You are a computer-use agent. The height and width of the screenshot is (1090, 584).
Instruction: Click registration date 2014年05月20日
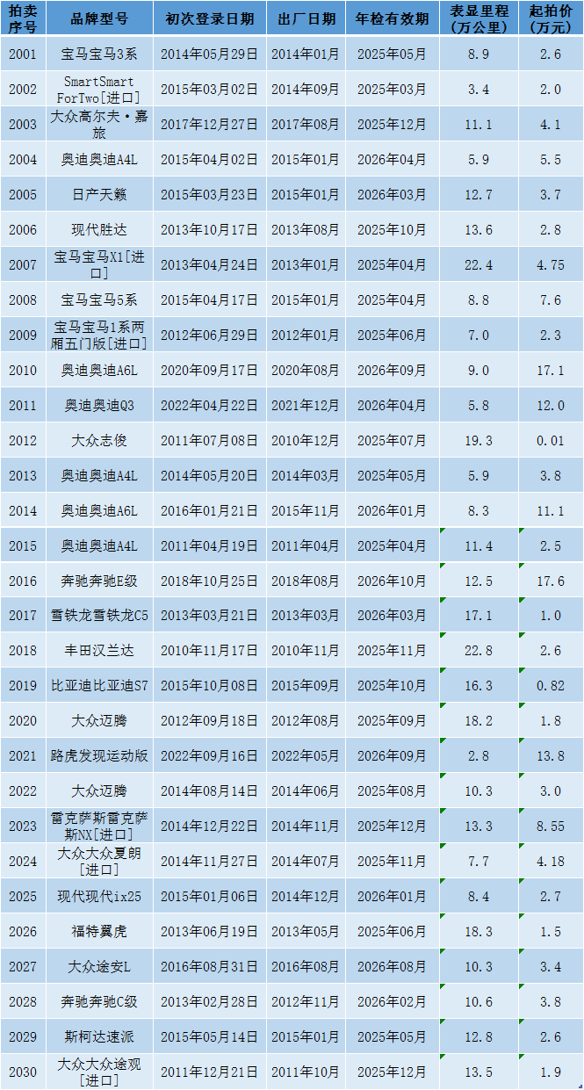coord(209,475)
